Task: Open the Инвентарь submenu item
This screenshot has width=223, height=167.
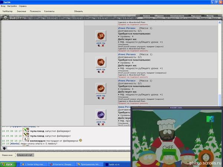Action: pyautogui.click(x=148, y=18)
